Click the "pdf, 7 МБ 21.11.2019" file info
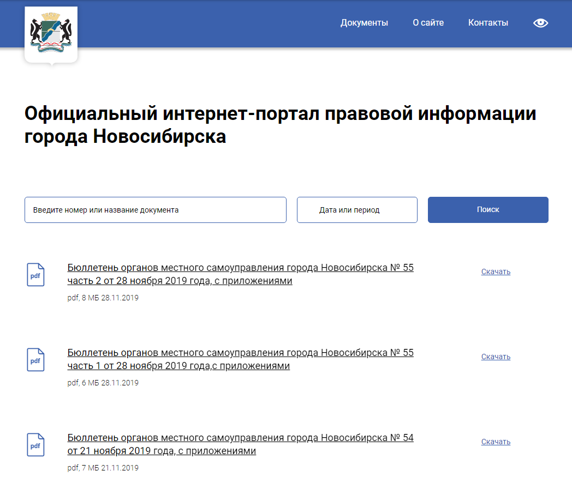 tap(103, 468)
